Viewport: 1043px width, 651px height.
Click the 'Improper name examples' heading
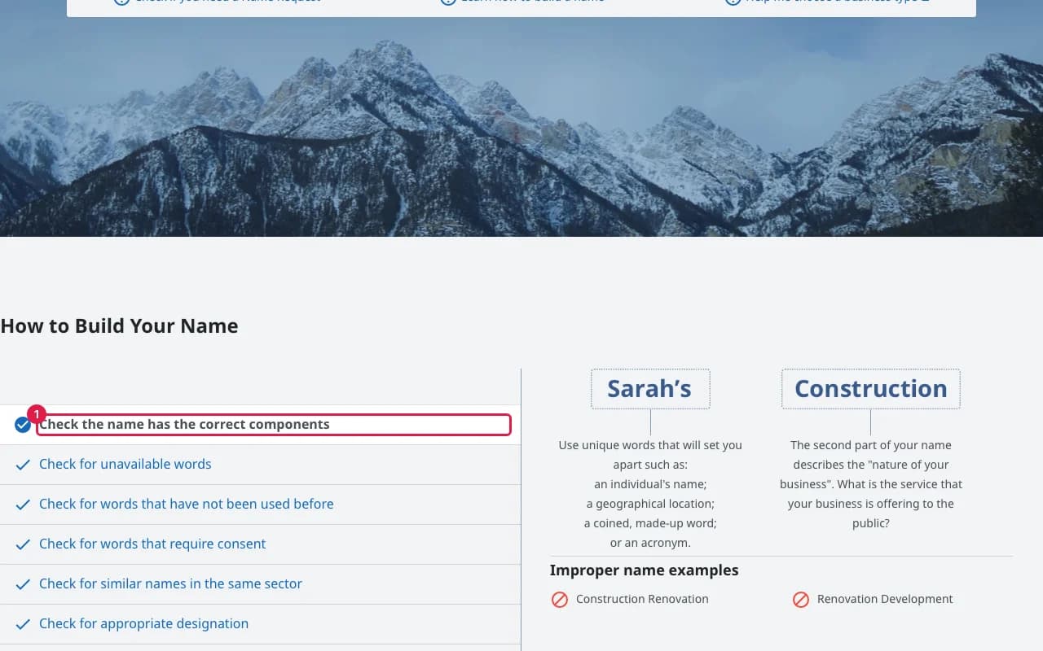coord(645,570)
